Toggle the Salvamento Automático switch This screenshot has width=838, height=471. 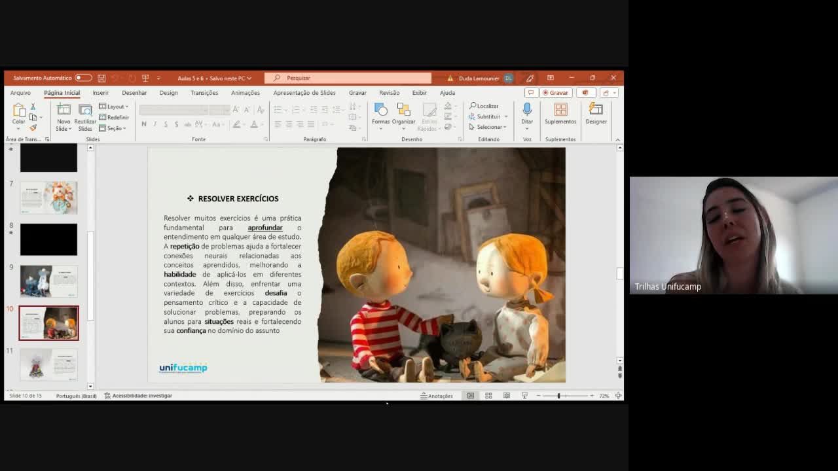pos(83,78)
